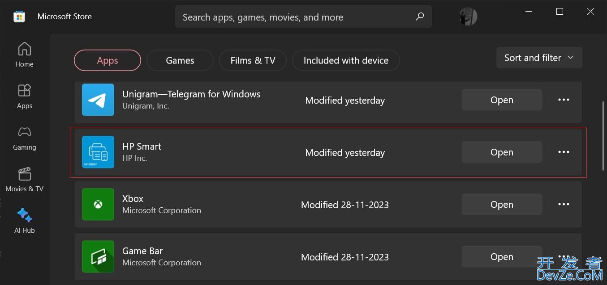Open the Game Bar app
This screenshot has width=607, height=285.
[x=502, y=257]
